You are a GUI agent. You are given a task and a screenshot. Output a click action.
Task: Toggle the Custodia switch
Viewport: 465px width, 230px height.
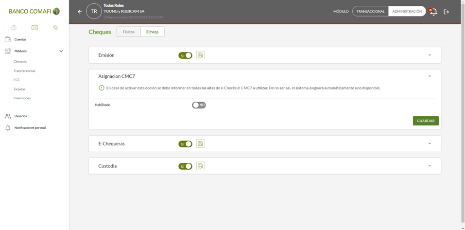pyautogui.click(x=185, y=166)
